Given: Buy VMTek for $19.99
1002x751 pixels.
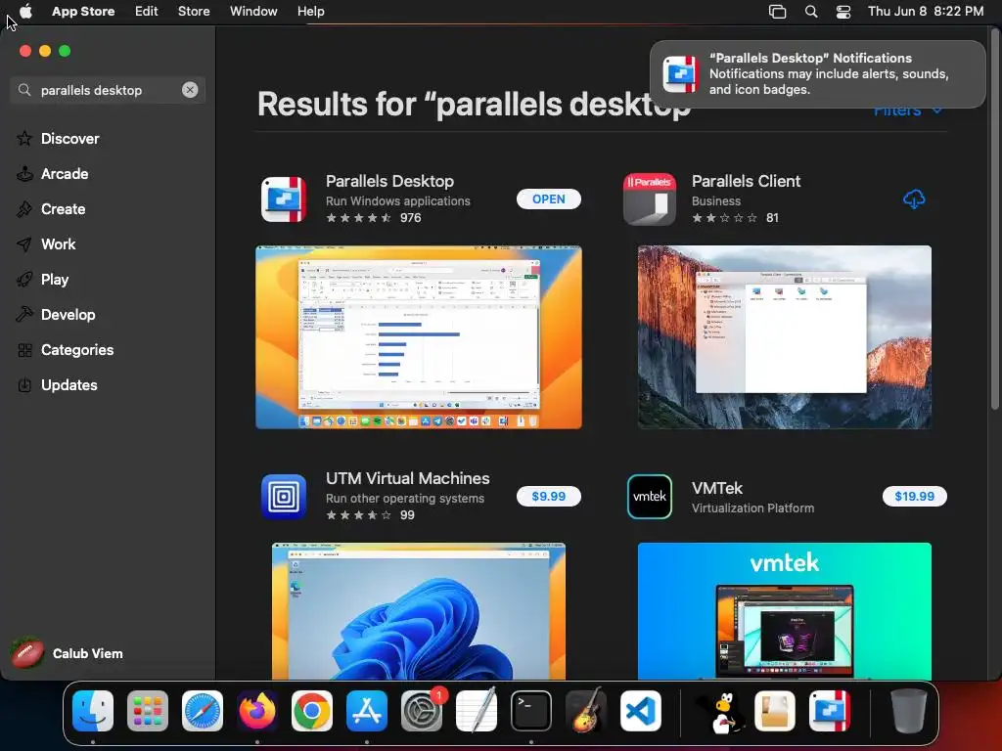Looking at the screenshot, I should click(x=914, y=496).
